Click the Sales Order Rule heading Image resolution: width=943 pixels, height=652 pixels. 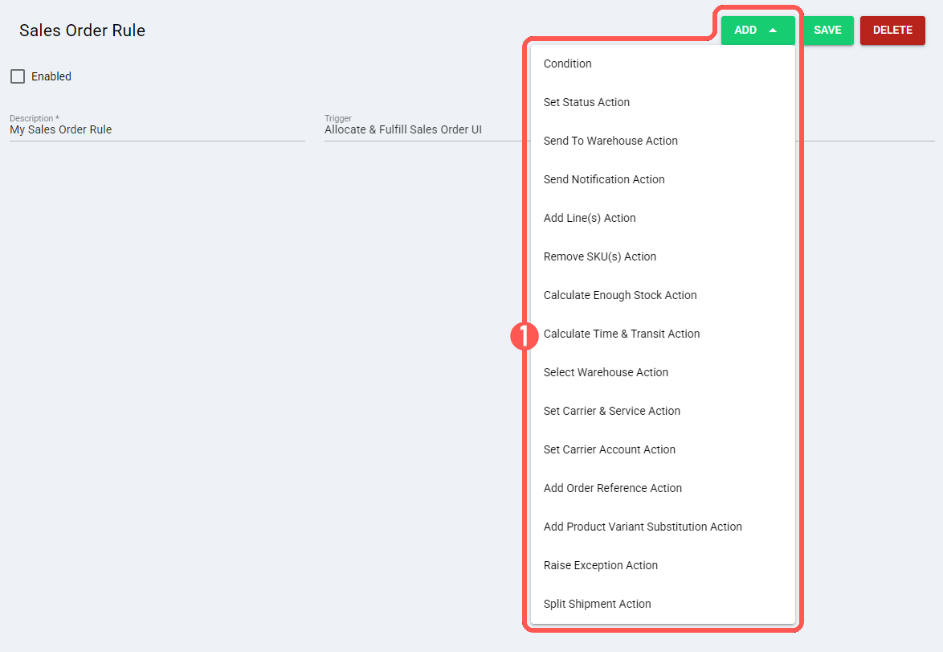point(83,31)
